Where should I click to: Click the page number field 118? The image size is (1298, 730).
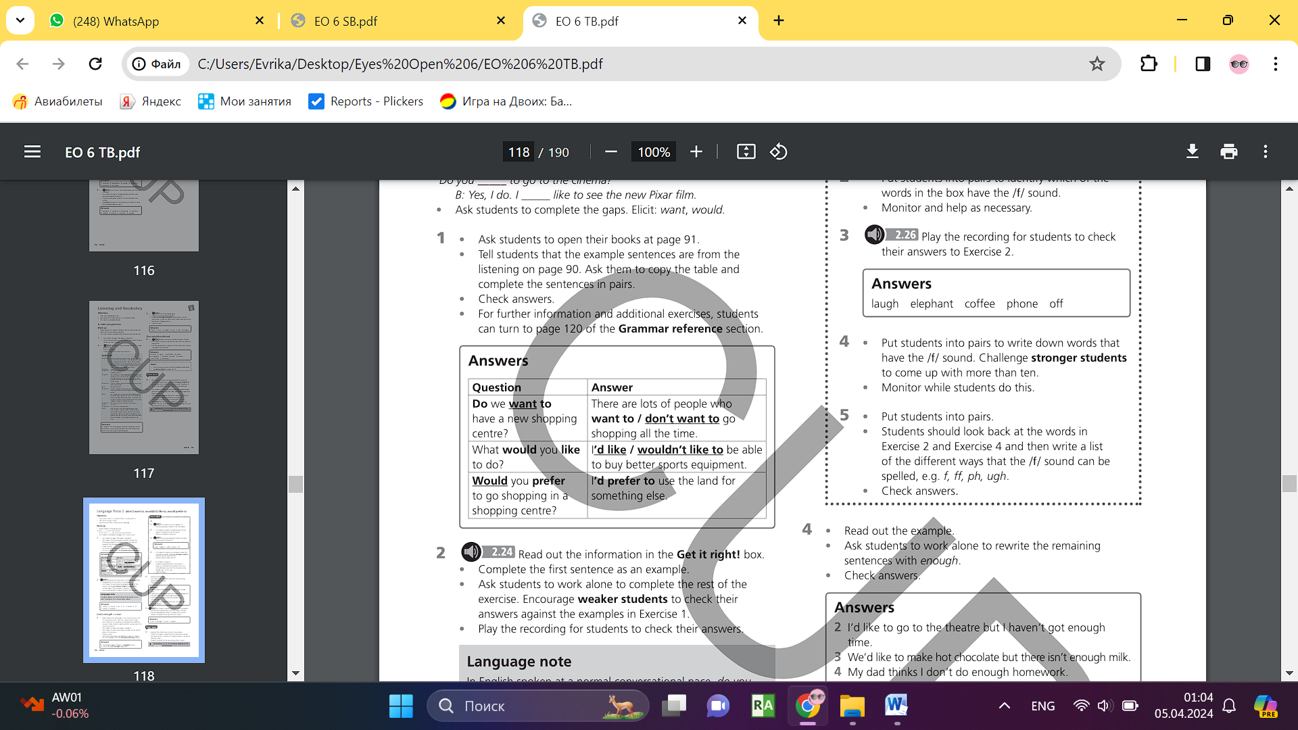(519, 152)
